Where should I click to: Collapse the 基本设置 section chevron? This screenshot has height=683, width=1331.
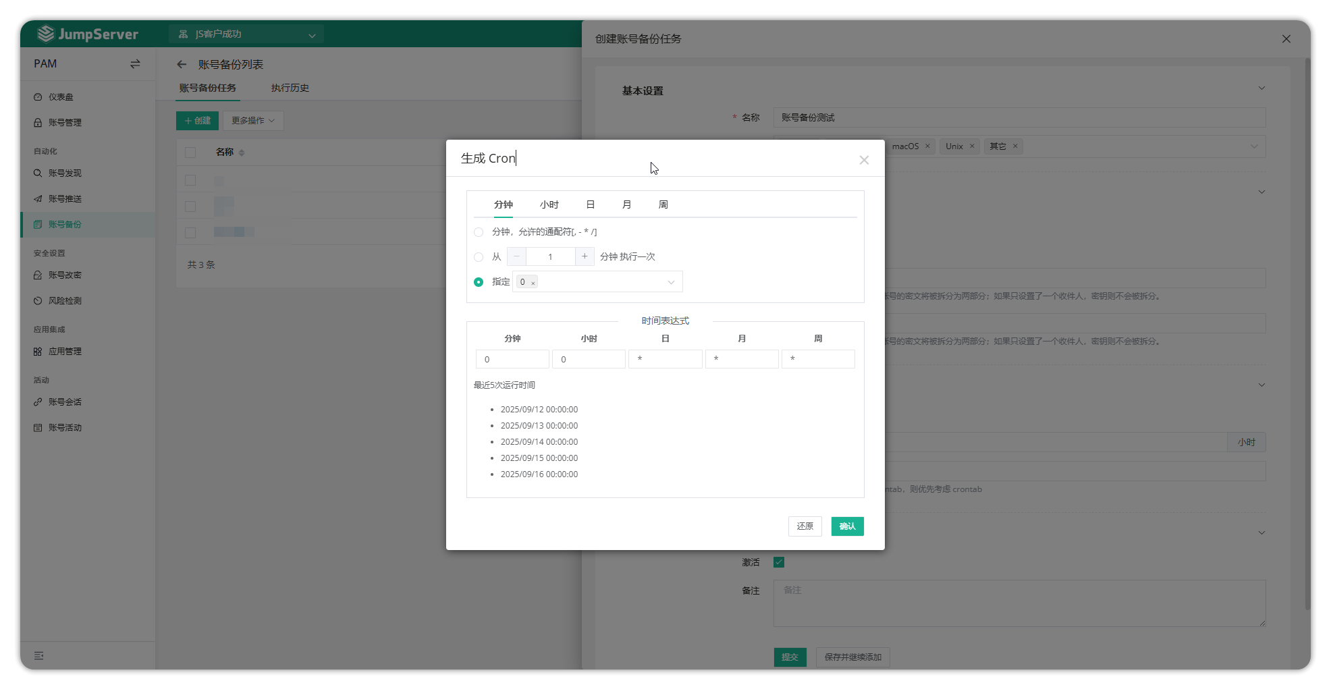click(1261, 88)
